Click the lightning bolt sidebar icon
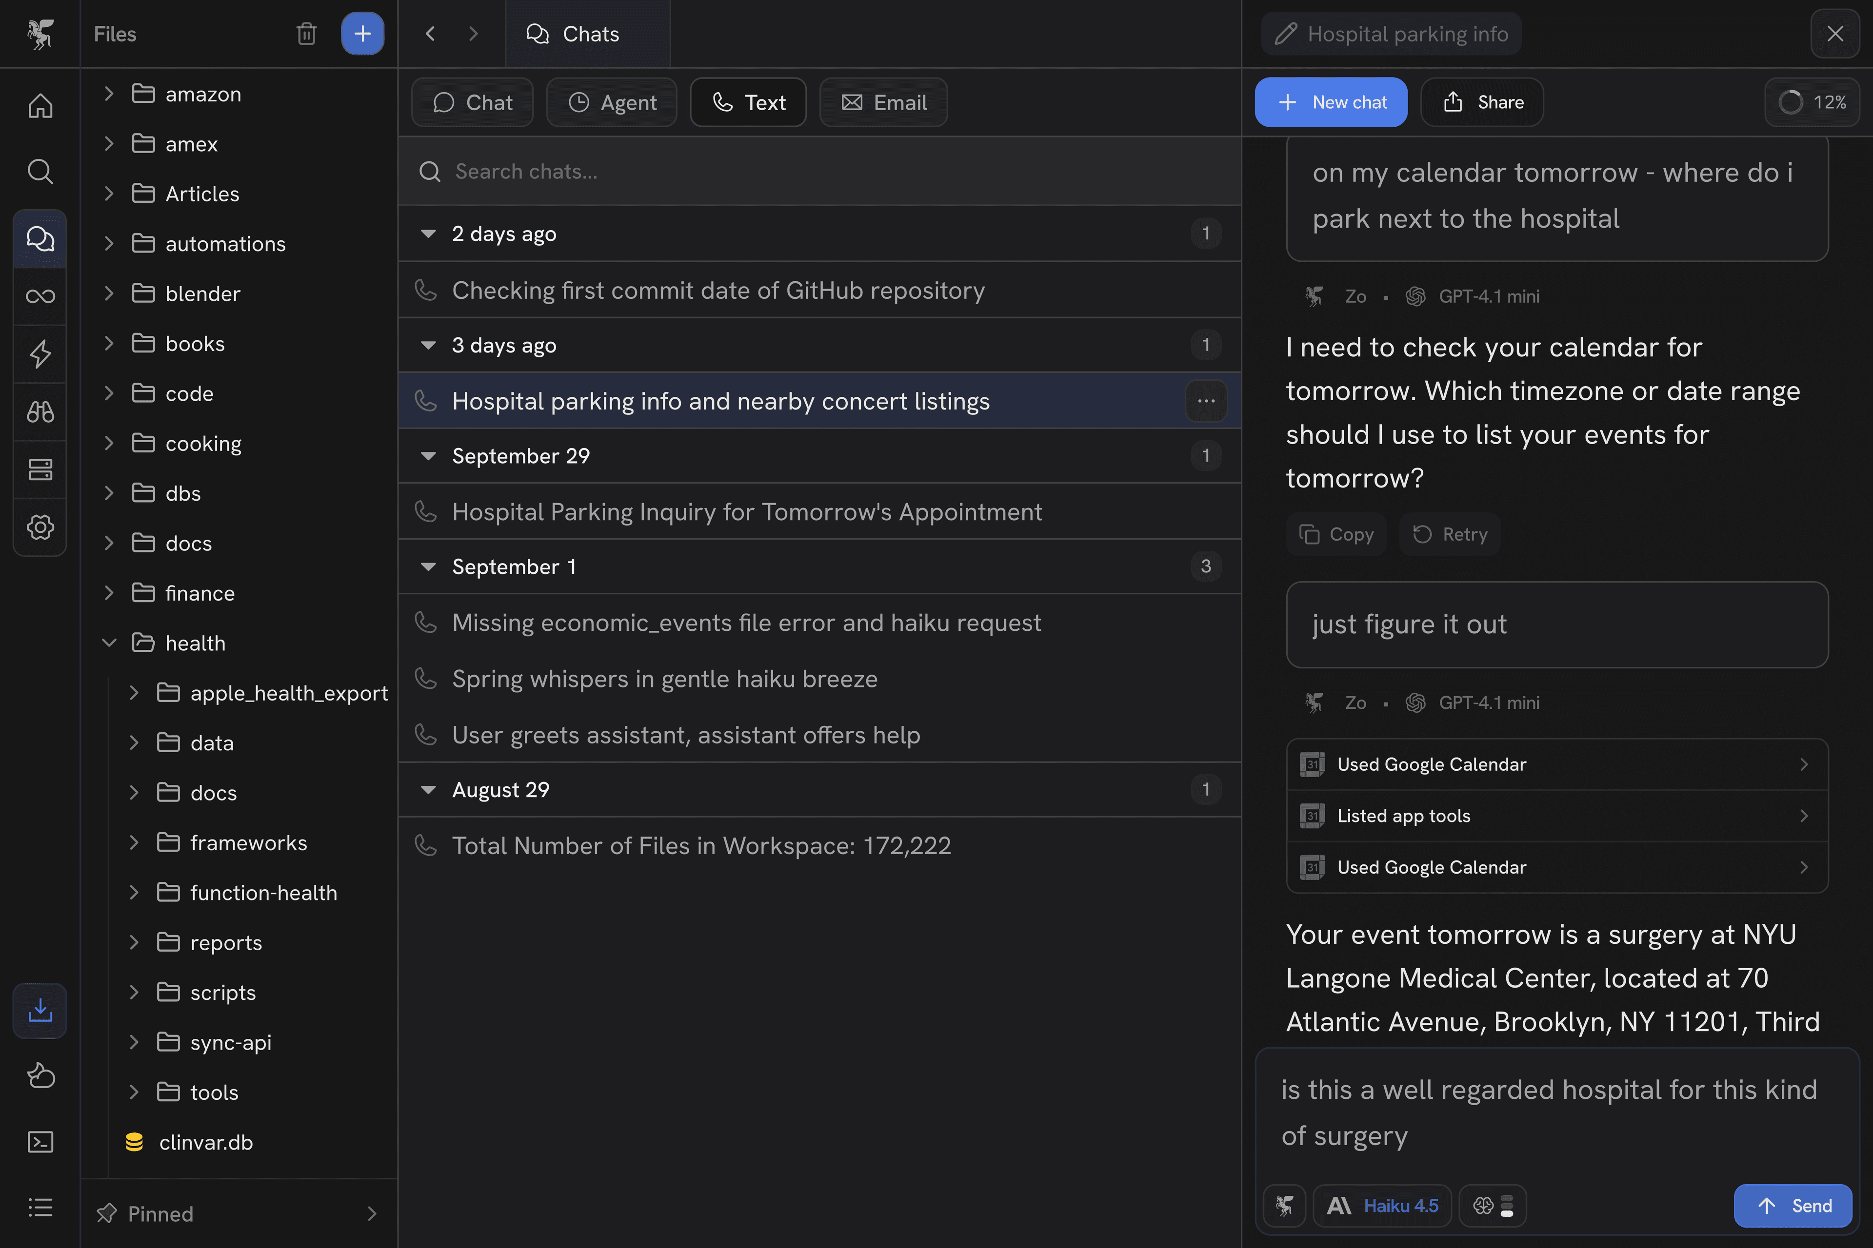The height and width of the screenshot is (1248, 1873). click(x=40, y=354)
